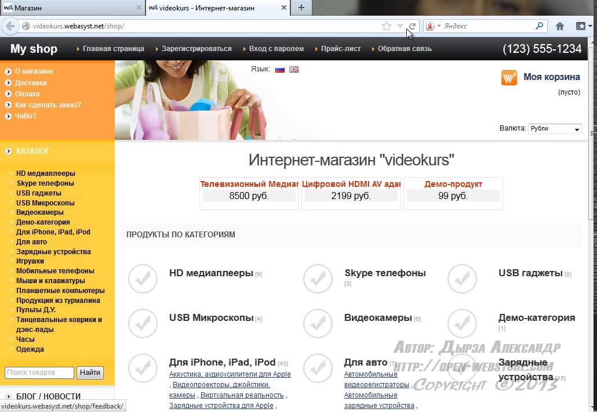Open Прайс-лист in the top menu
This screenshot has height=412, width=597.
click(x=341, y=49)
